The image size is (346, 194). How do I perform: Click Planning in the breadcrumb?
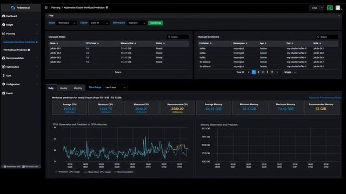click(56, 8)
